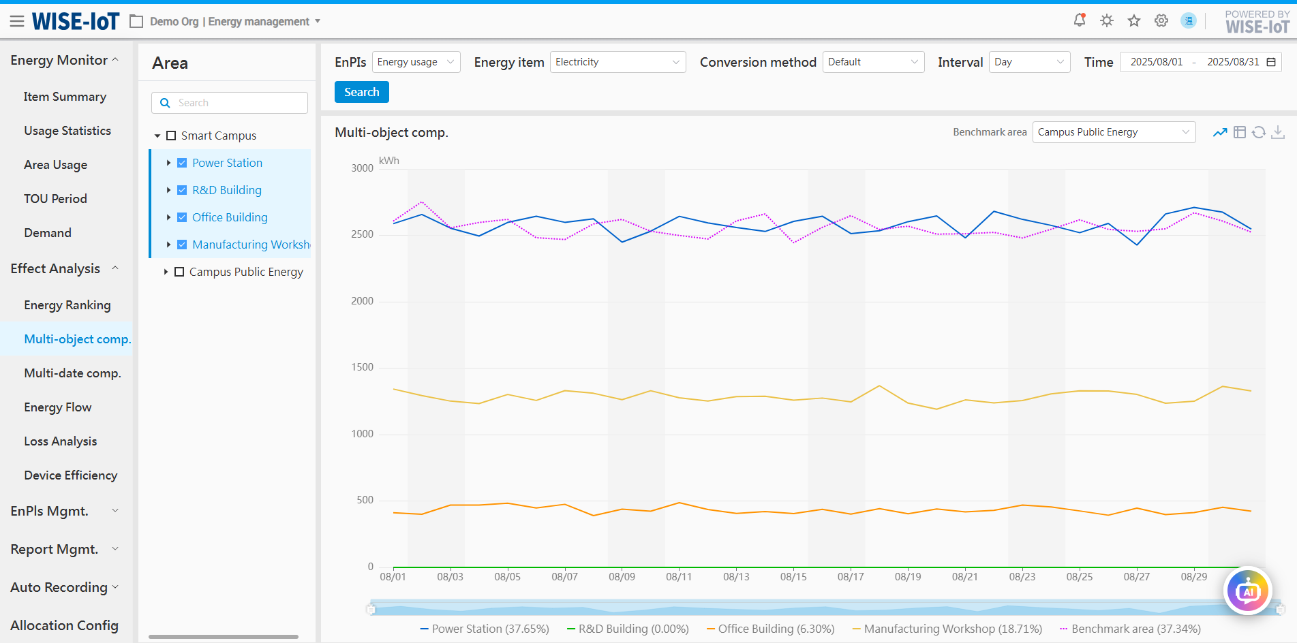Go to Multi-date comp. page

point(72,373)
